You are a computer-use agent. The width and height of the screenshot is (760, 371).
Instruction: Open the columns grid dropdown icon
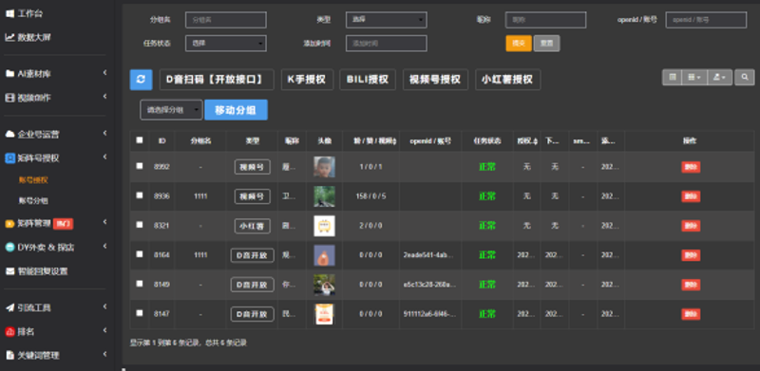pyautogui.click(x=694, y=77)
